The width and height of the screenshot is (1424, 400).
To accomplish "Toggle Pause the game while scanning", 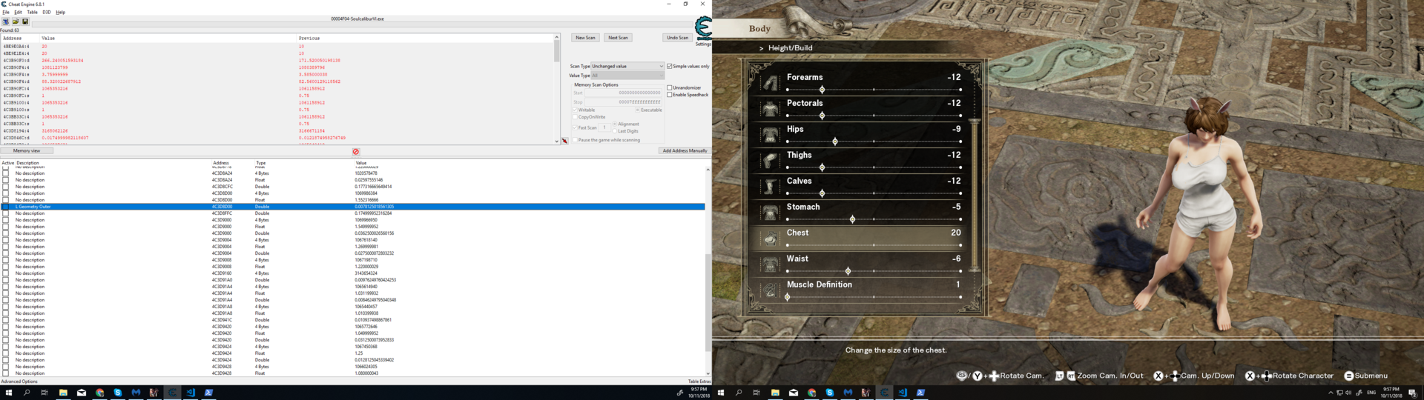I will tap(575, 140).
